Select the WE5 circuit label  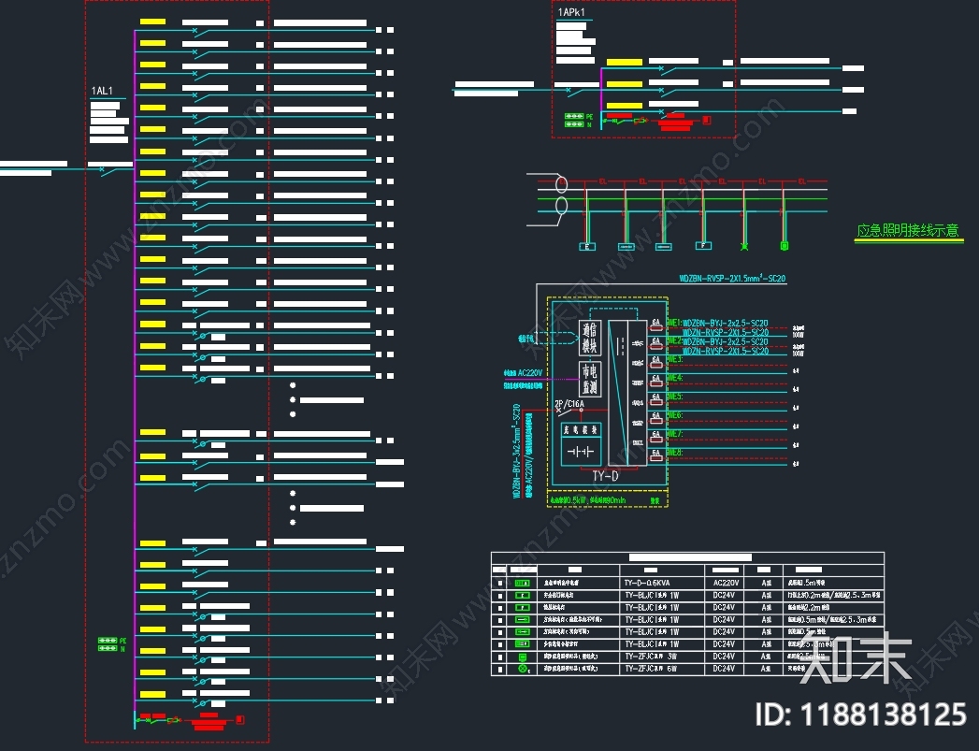(x=674, y=397)
